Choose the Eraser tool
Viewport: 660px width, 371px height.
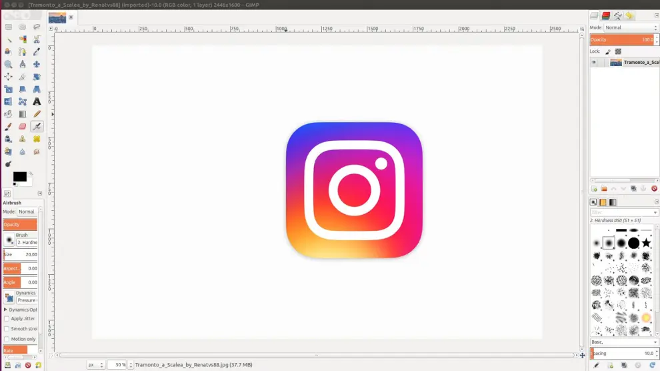(x=23, y=127)
